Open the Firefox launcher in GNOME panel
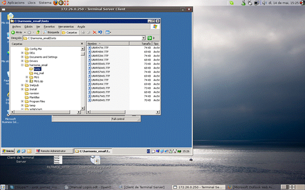 coord(55,3)
